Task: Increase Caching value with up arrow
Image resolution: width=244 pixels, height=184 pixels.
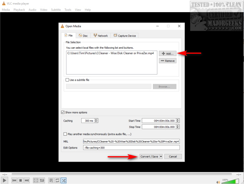Action: tap(96, 120)
